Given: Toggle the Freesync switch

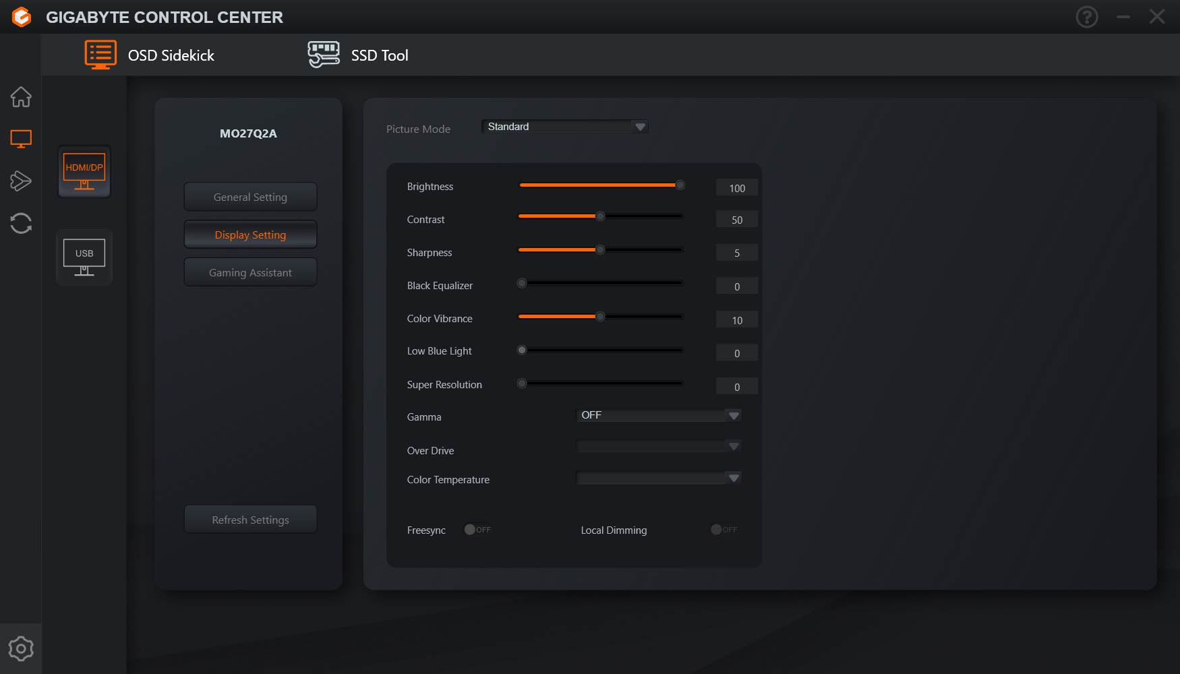Looking at the screenshot, I should click(x=477, y=530).
